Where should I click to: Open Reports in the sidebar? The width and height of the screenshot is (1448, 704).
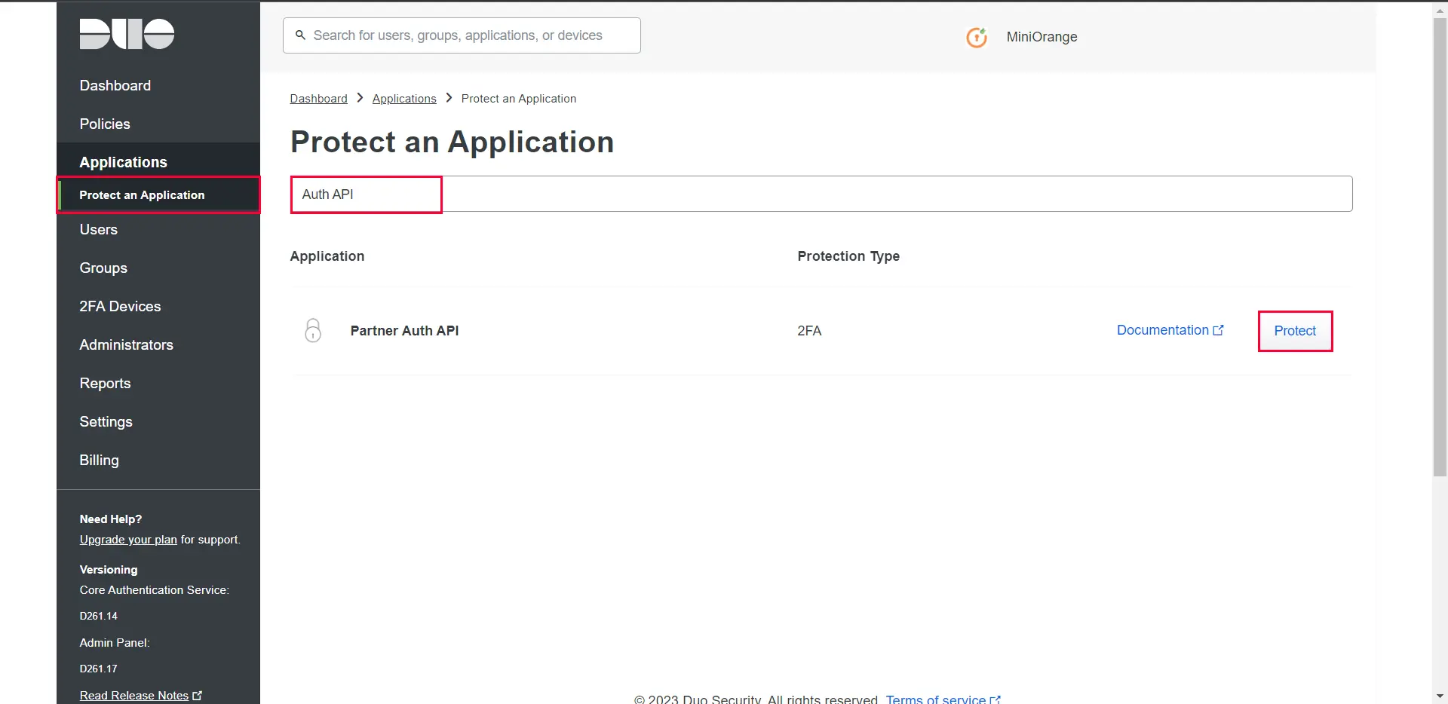tap(105, 384)
